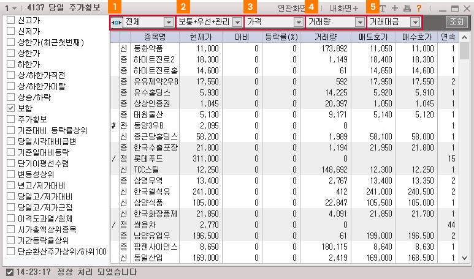
Task: Sort by the 종목명 column header
Action: (x=155, y=37)
